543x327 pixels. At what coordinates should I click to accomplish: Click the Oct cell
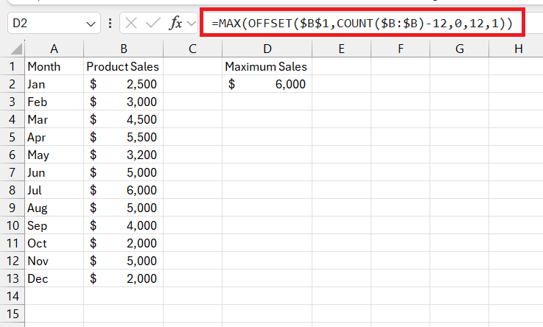point(54,243)
